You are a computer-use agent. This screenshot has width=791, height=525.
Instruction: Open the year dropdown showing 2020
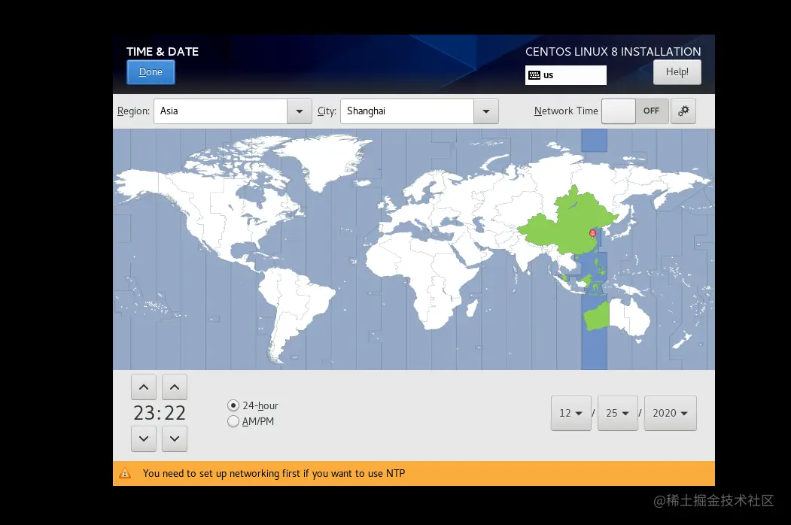pos(670,413)
